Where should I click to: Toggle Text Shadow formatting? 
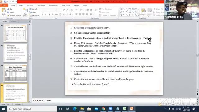53,14
